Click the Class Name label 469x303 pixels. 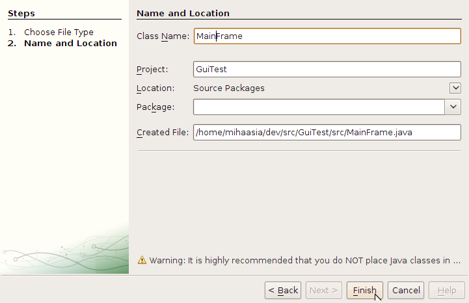163,36
